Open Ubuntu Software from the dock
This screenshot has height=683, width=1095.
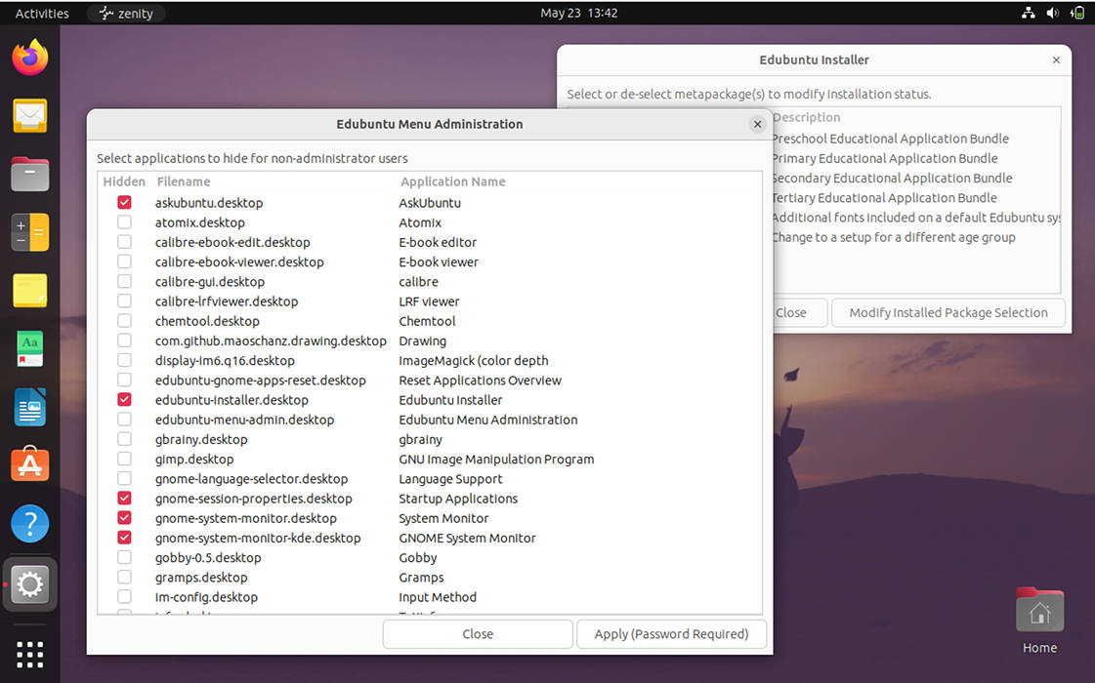(29, 465)
